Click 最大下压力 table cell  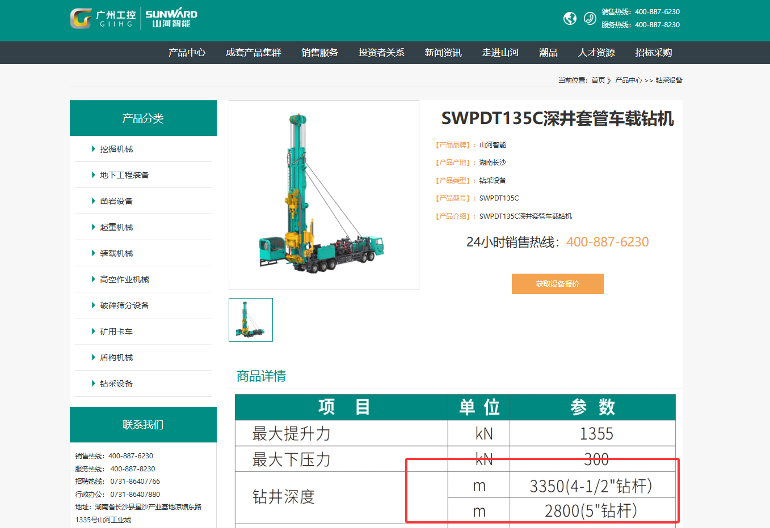point(342,459)
